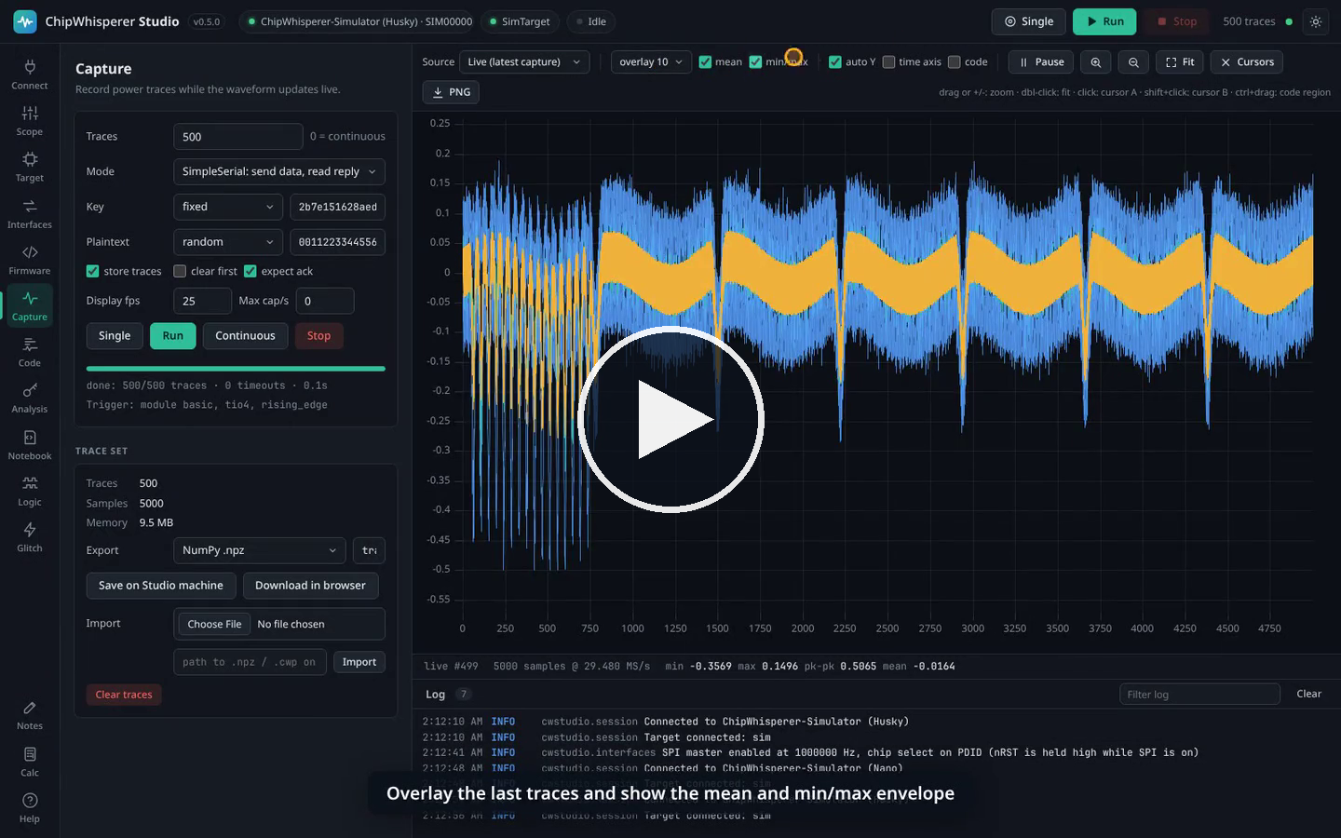This screenshot has width=1341, height=838.
Task: Toggle the min/max envelope checkbox
Action: (755, 62)
